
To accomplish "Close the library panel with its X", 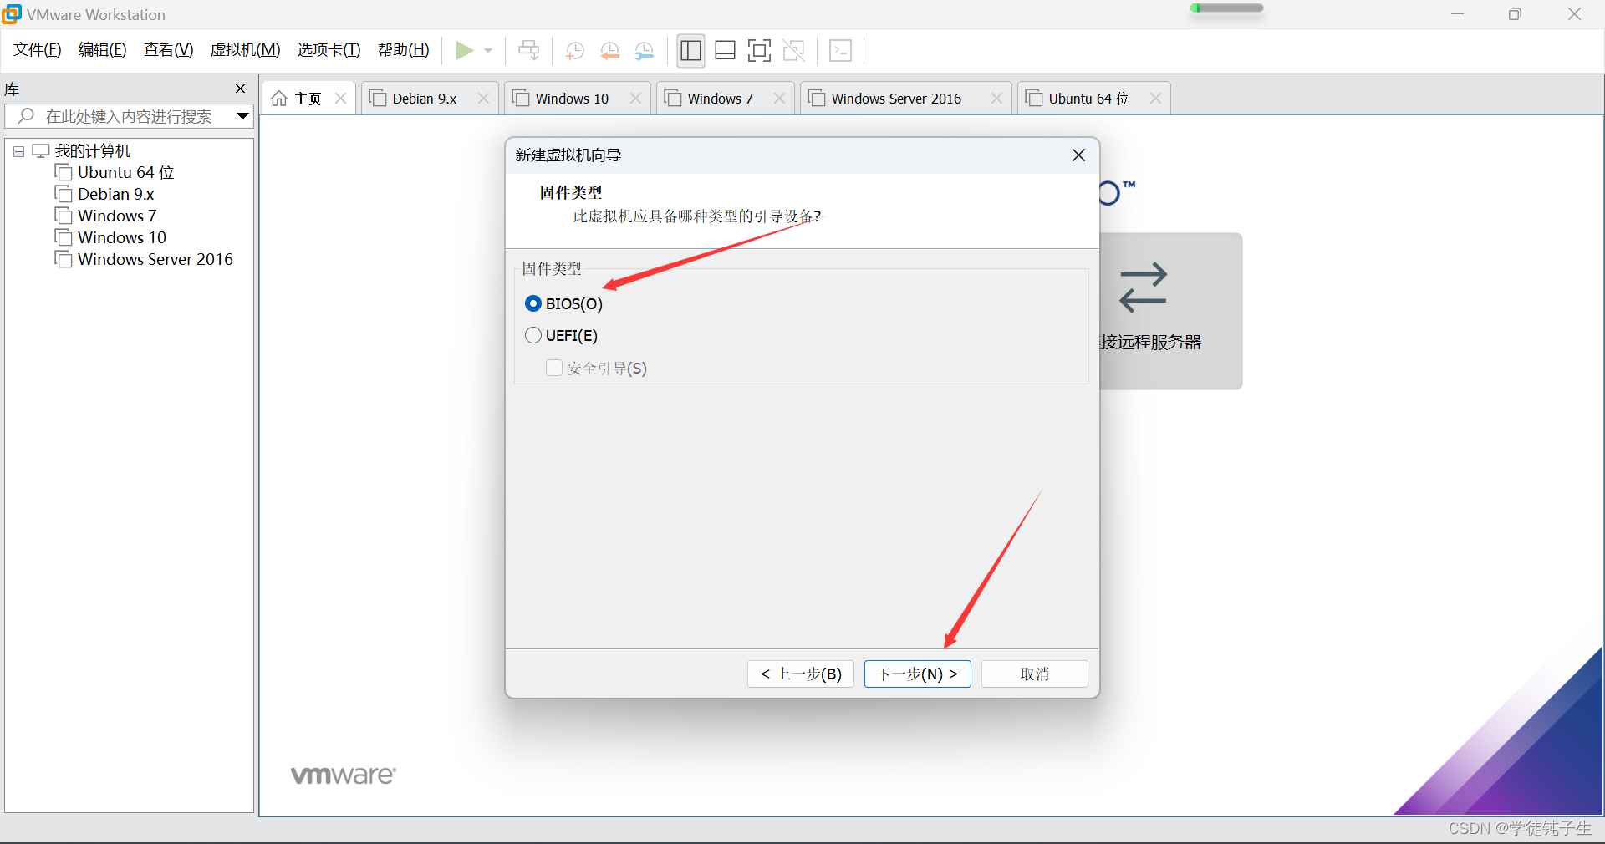I will tap(241, 89).
